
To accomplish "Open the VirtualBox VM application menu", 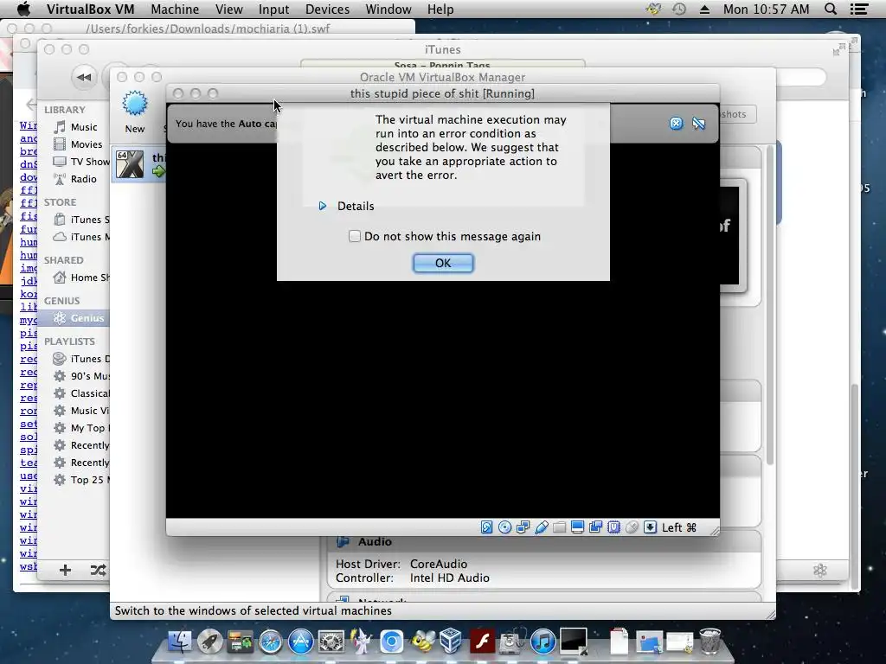I will [90, 9].
